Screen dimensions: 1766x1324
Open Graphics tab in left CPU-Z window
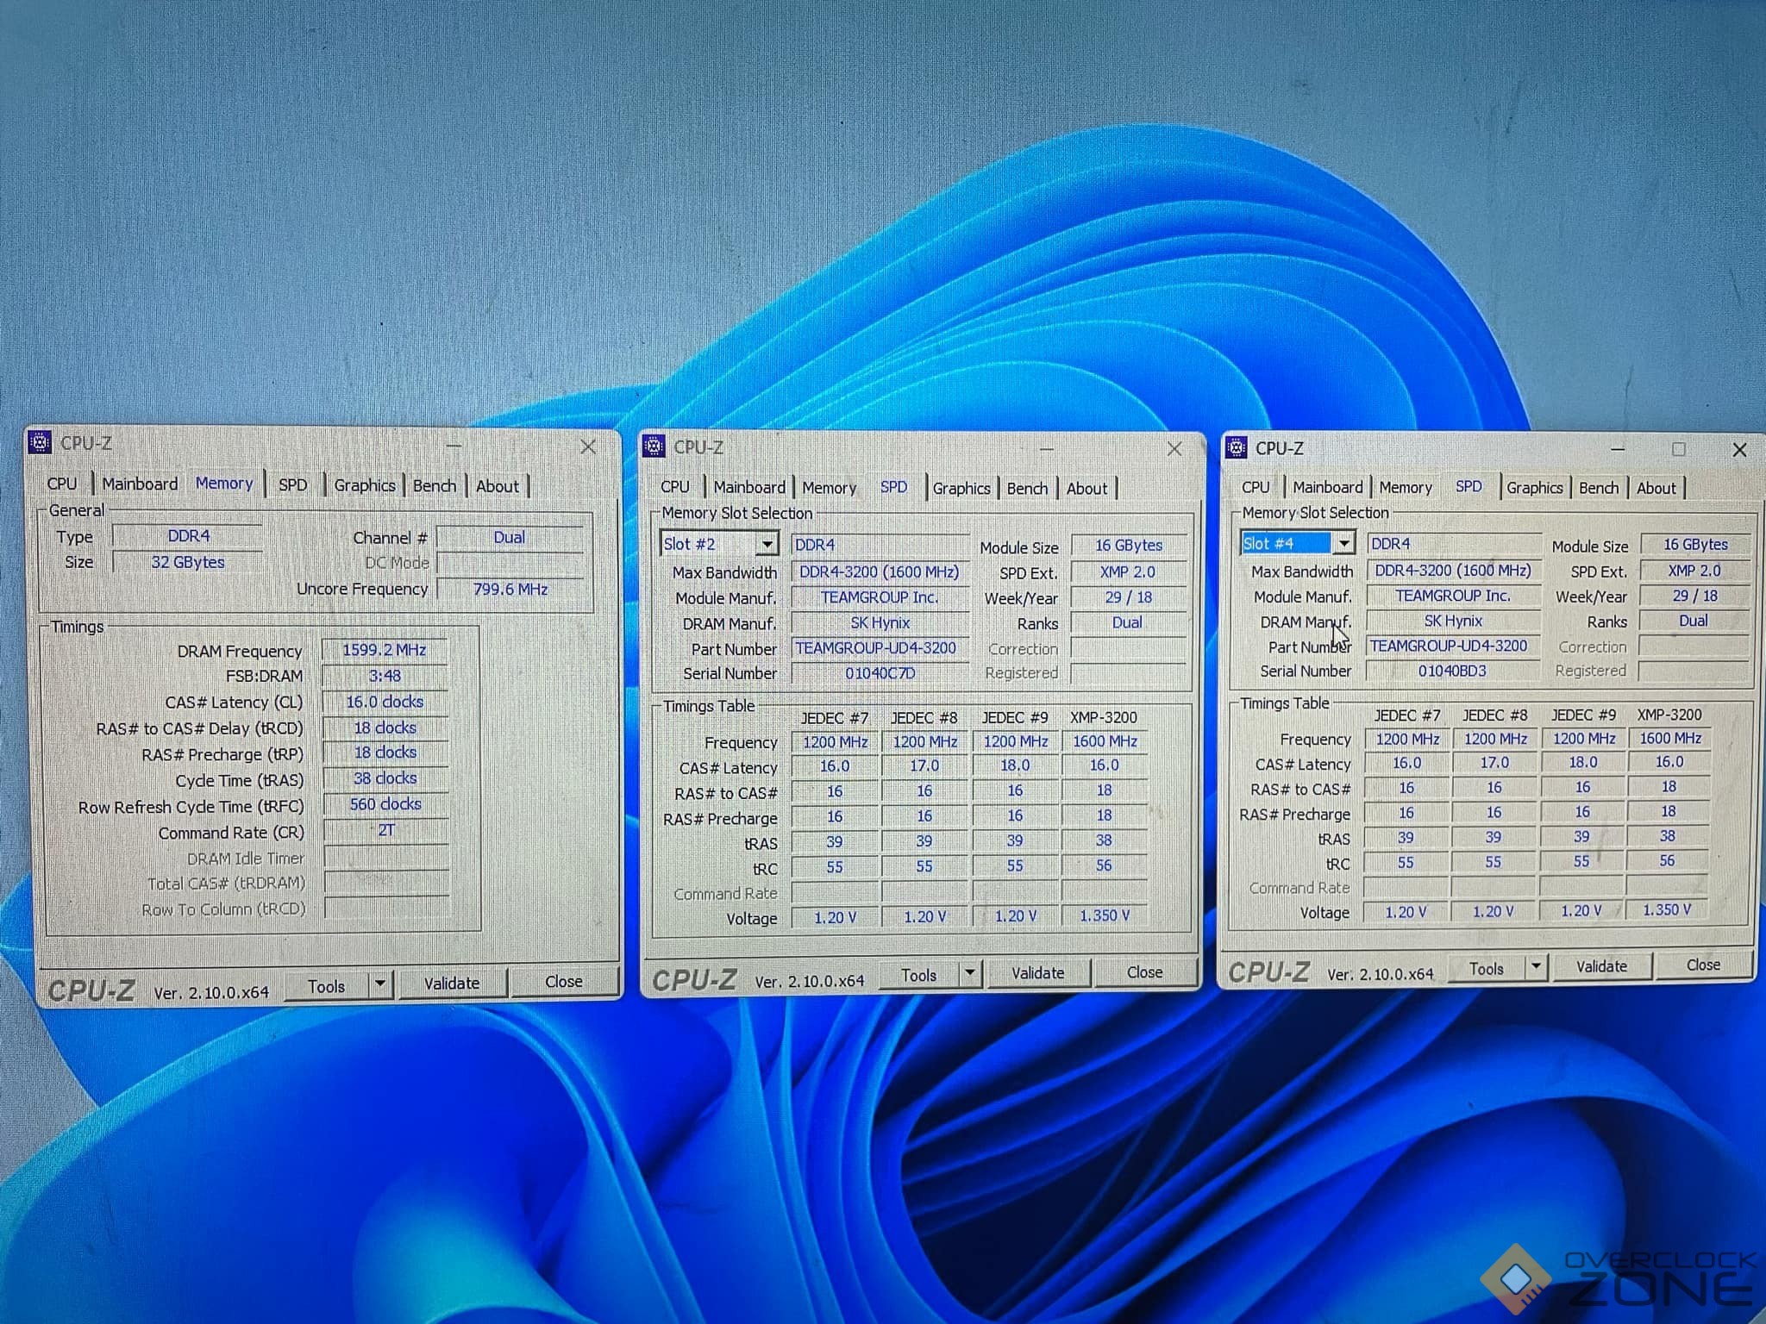coord(364,485)
